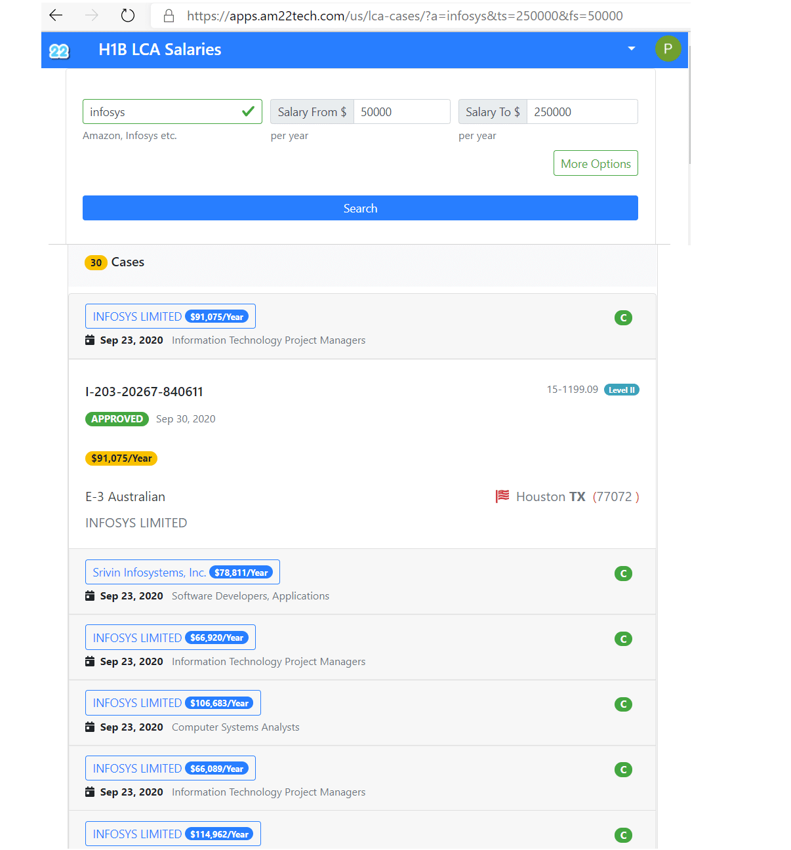791x850 pixels.
Task: Click calendar icon on Computer Systems Analysts row
Action: (x=91, y=727)
